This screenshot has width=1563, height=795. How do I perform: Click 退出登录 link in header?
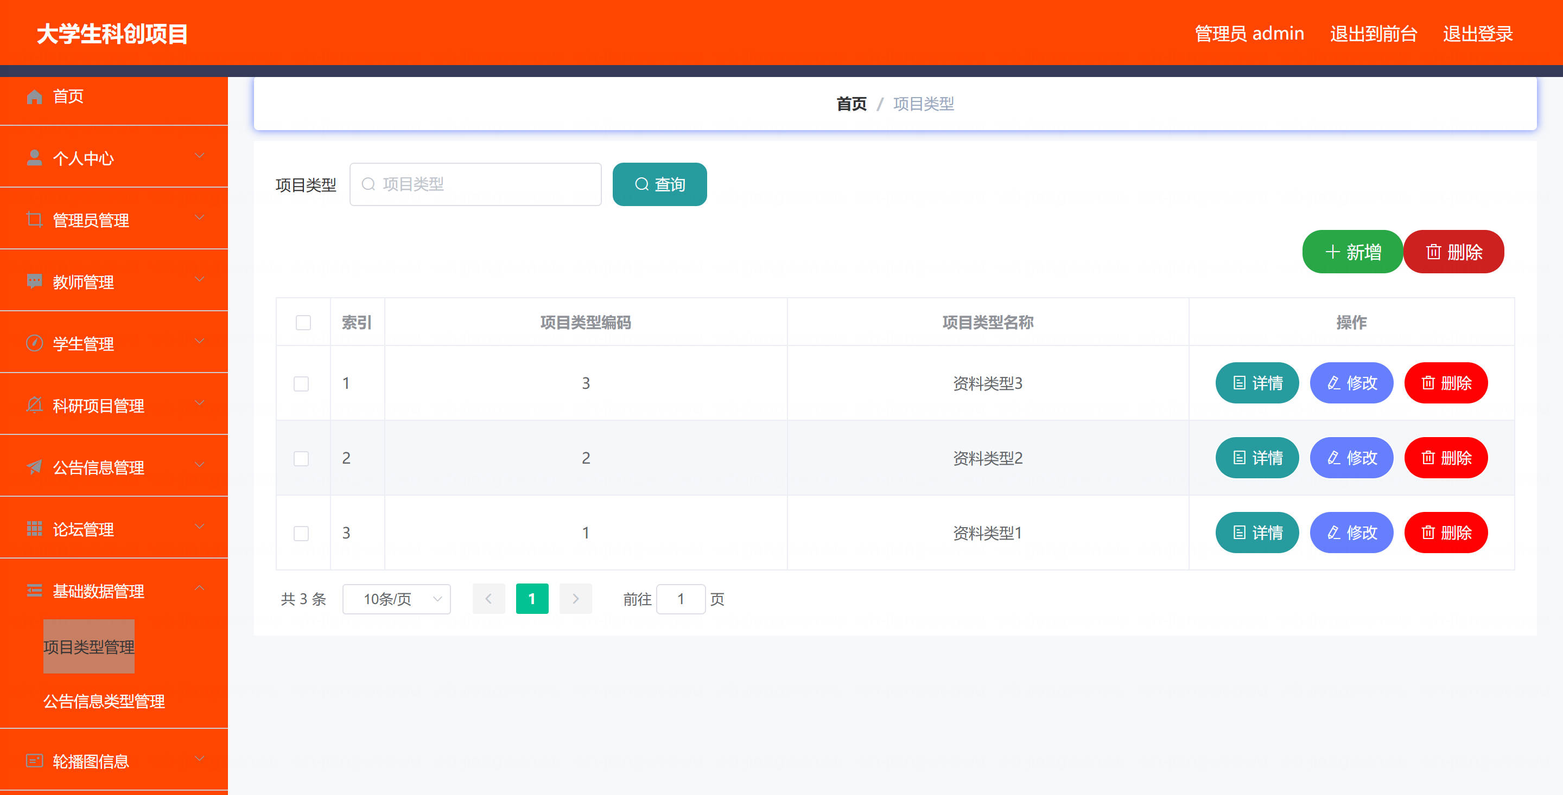[1477, 34]
